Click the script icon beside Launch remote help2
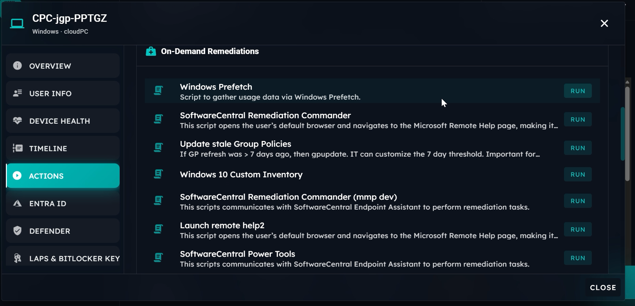The image size is (635, 306). pyautogui.click(x=158, y=229)
